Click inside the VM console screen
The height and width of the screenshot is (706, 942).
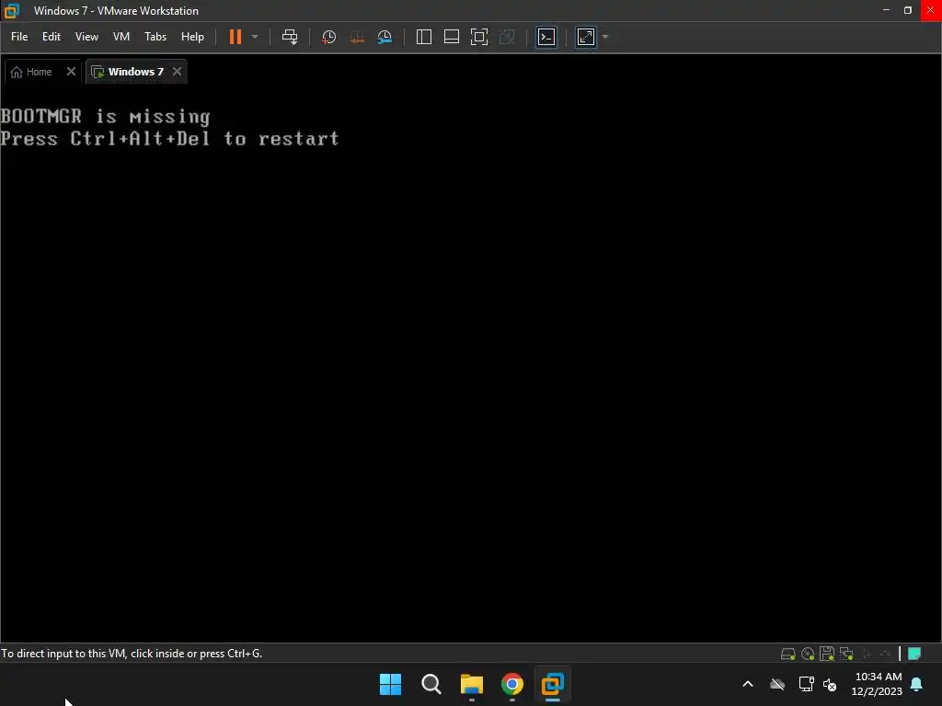[x=471, y=363]
